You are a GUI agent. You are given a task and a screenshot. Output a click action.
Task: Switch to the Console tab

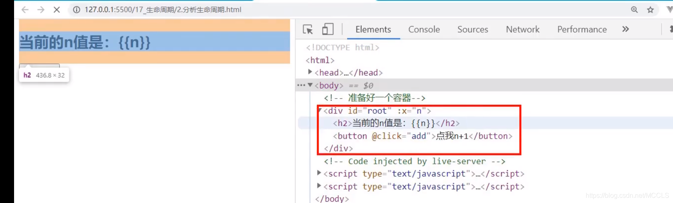424,29
